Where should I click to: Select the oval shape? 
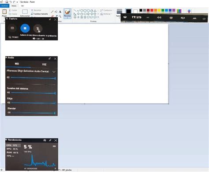82,11
